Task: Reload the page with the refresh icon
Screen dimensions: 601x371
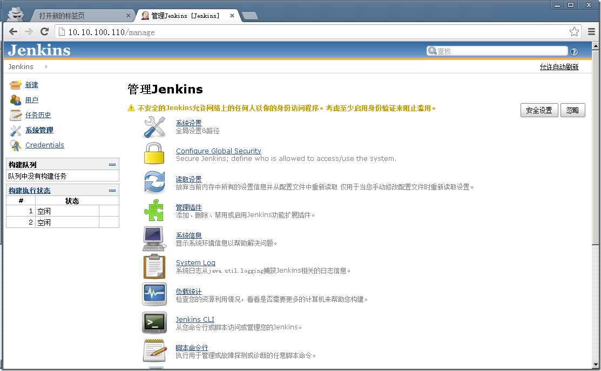Action: point(44,32)
